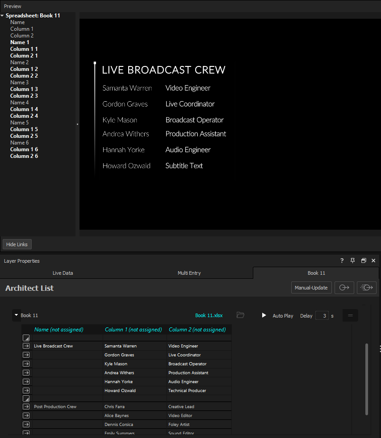The width and height of the screenshot is (381, 438).
Task: Open the folder icon next to Book 11.xlsx
Action: (x=240, y=315)
